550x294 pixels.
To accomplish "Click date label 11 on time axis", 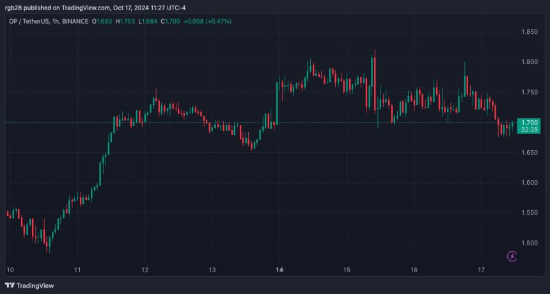I will pyautogui.click(x=77, y=270).
